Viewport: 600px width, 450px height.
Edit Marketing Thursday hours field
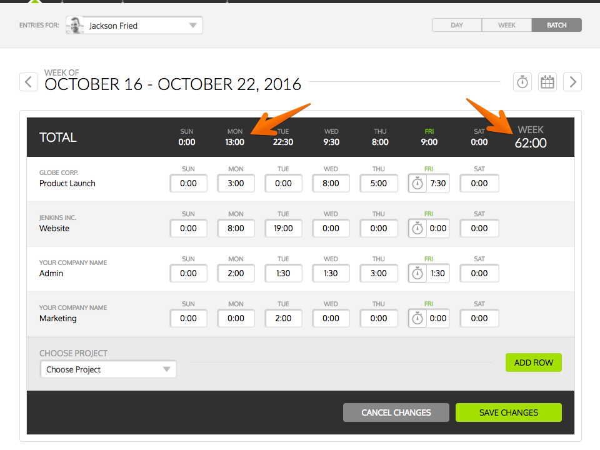379,318
